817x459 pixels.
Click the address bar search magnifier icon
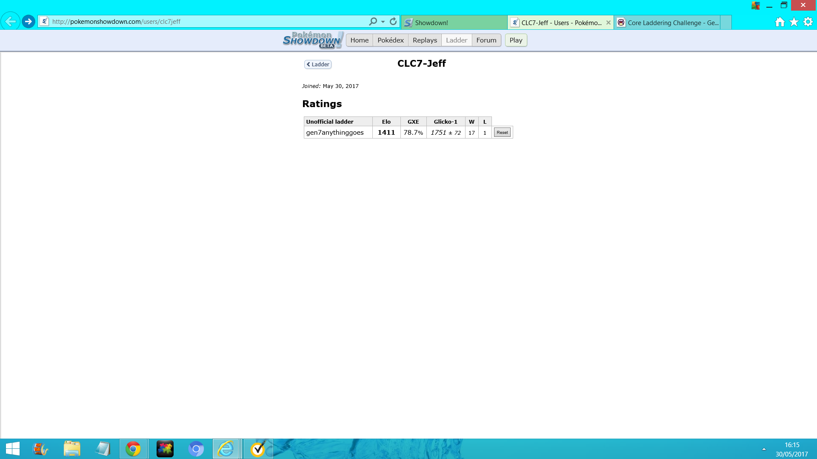point(373,21)
